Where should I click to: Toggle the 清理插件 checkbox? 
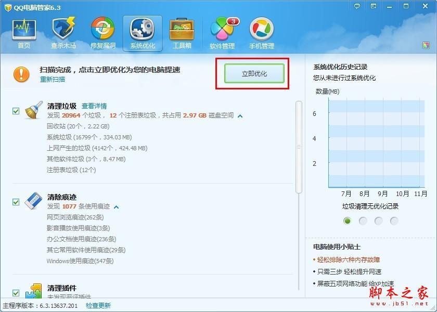pos(16,293)
